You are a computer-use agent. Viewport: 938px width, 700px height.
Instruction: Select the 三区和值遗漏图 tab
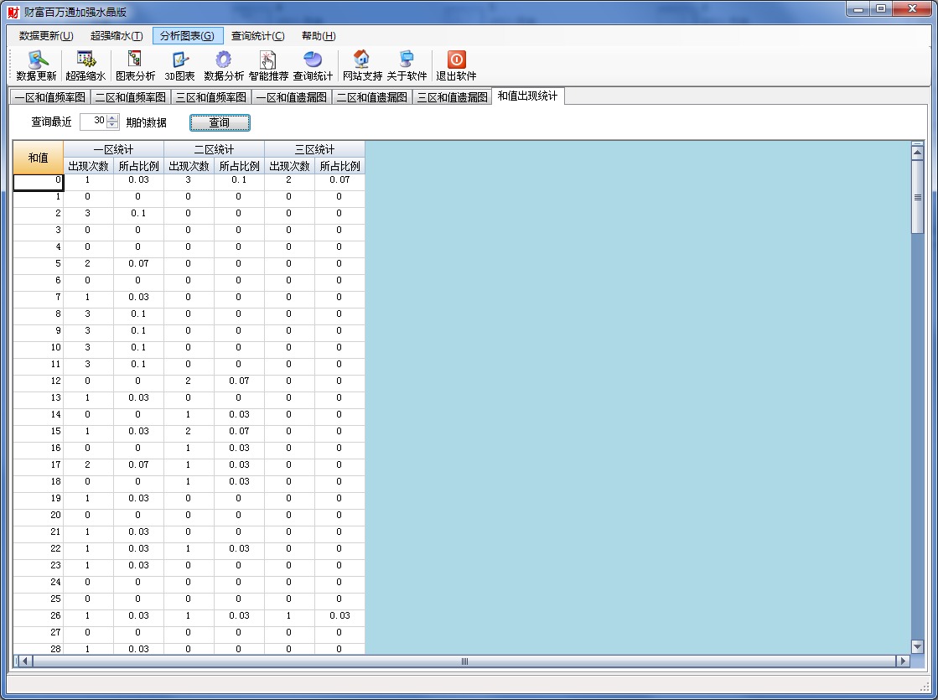pyautogui.click(x=452, y=97)
